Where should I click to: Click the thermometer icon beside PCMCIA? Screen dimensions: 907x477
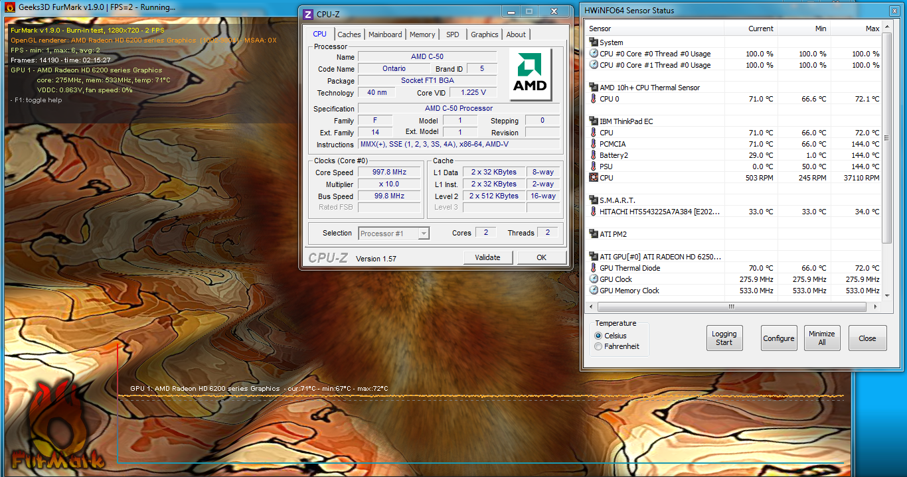(x=594, y=144)
